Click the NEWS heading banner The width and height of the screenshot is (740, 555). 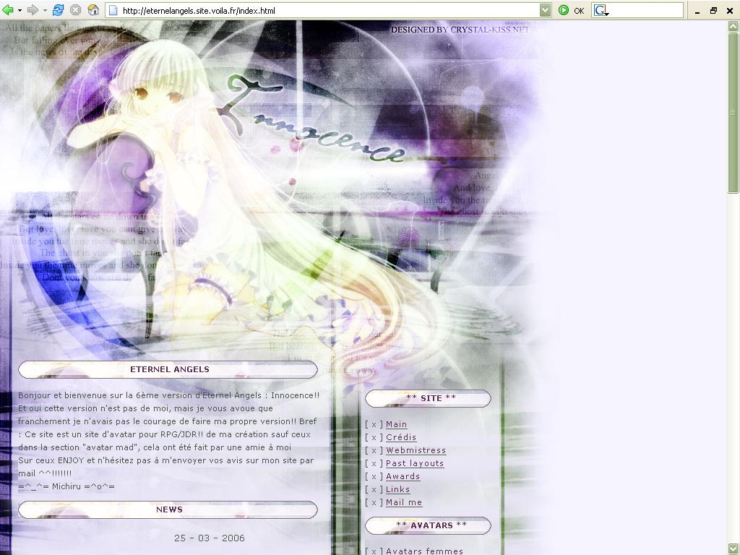[x=168, y=509]
